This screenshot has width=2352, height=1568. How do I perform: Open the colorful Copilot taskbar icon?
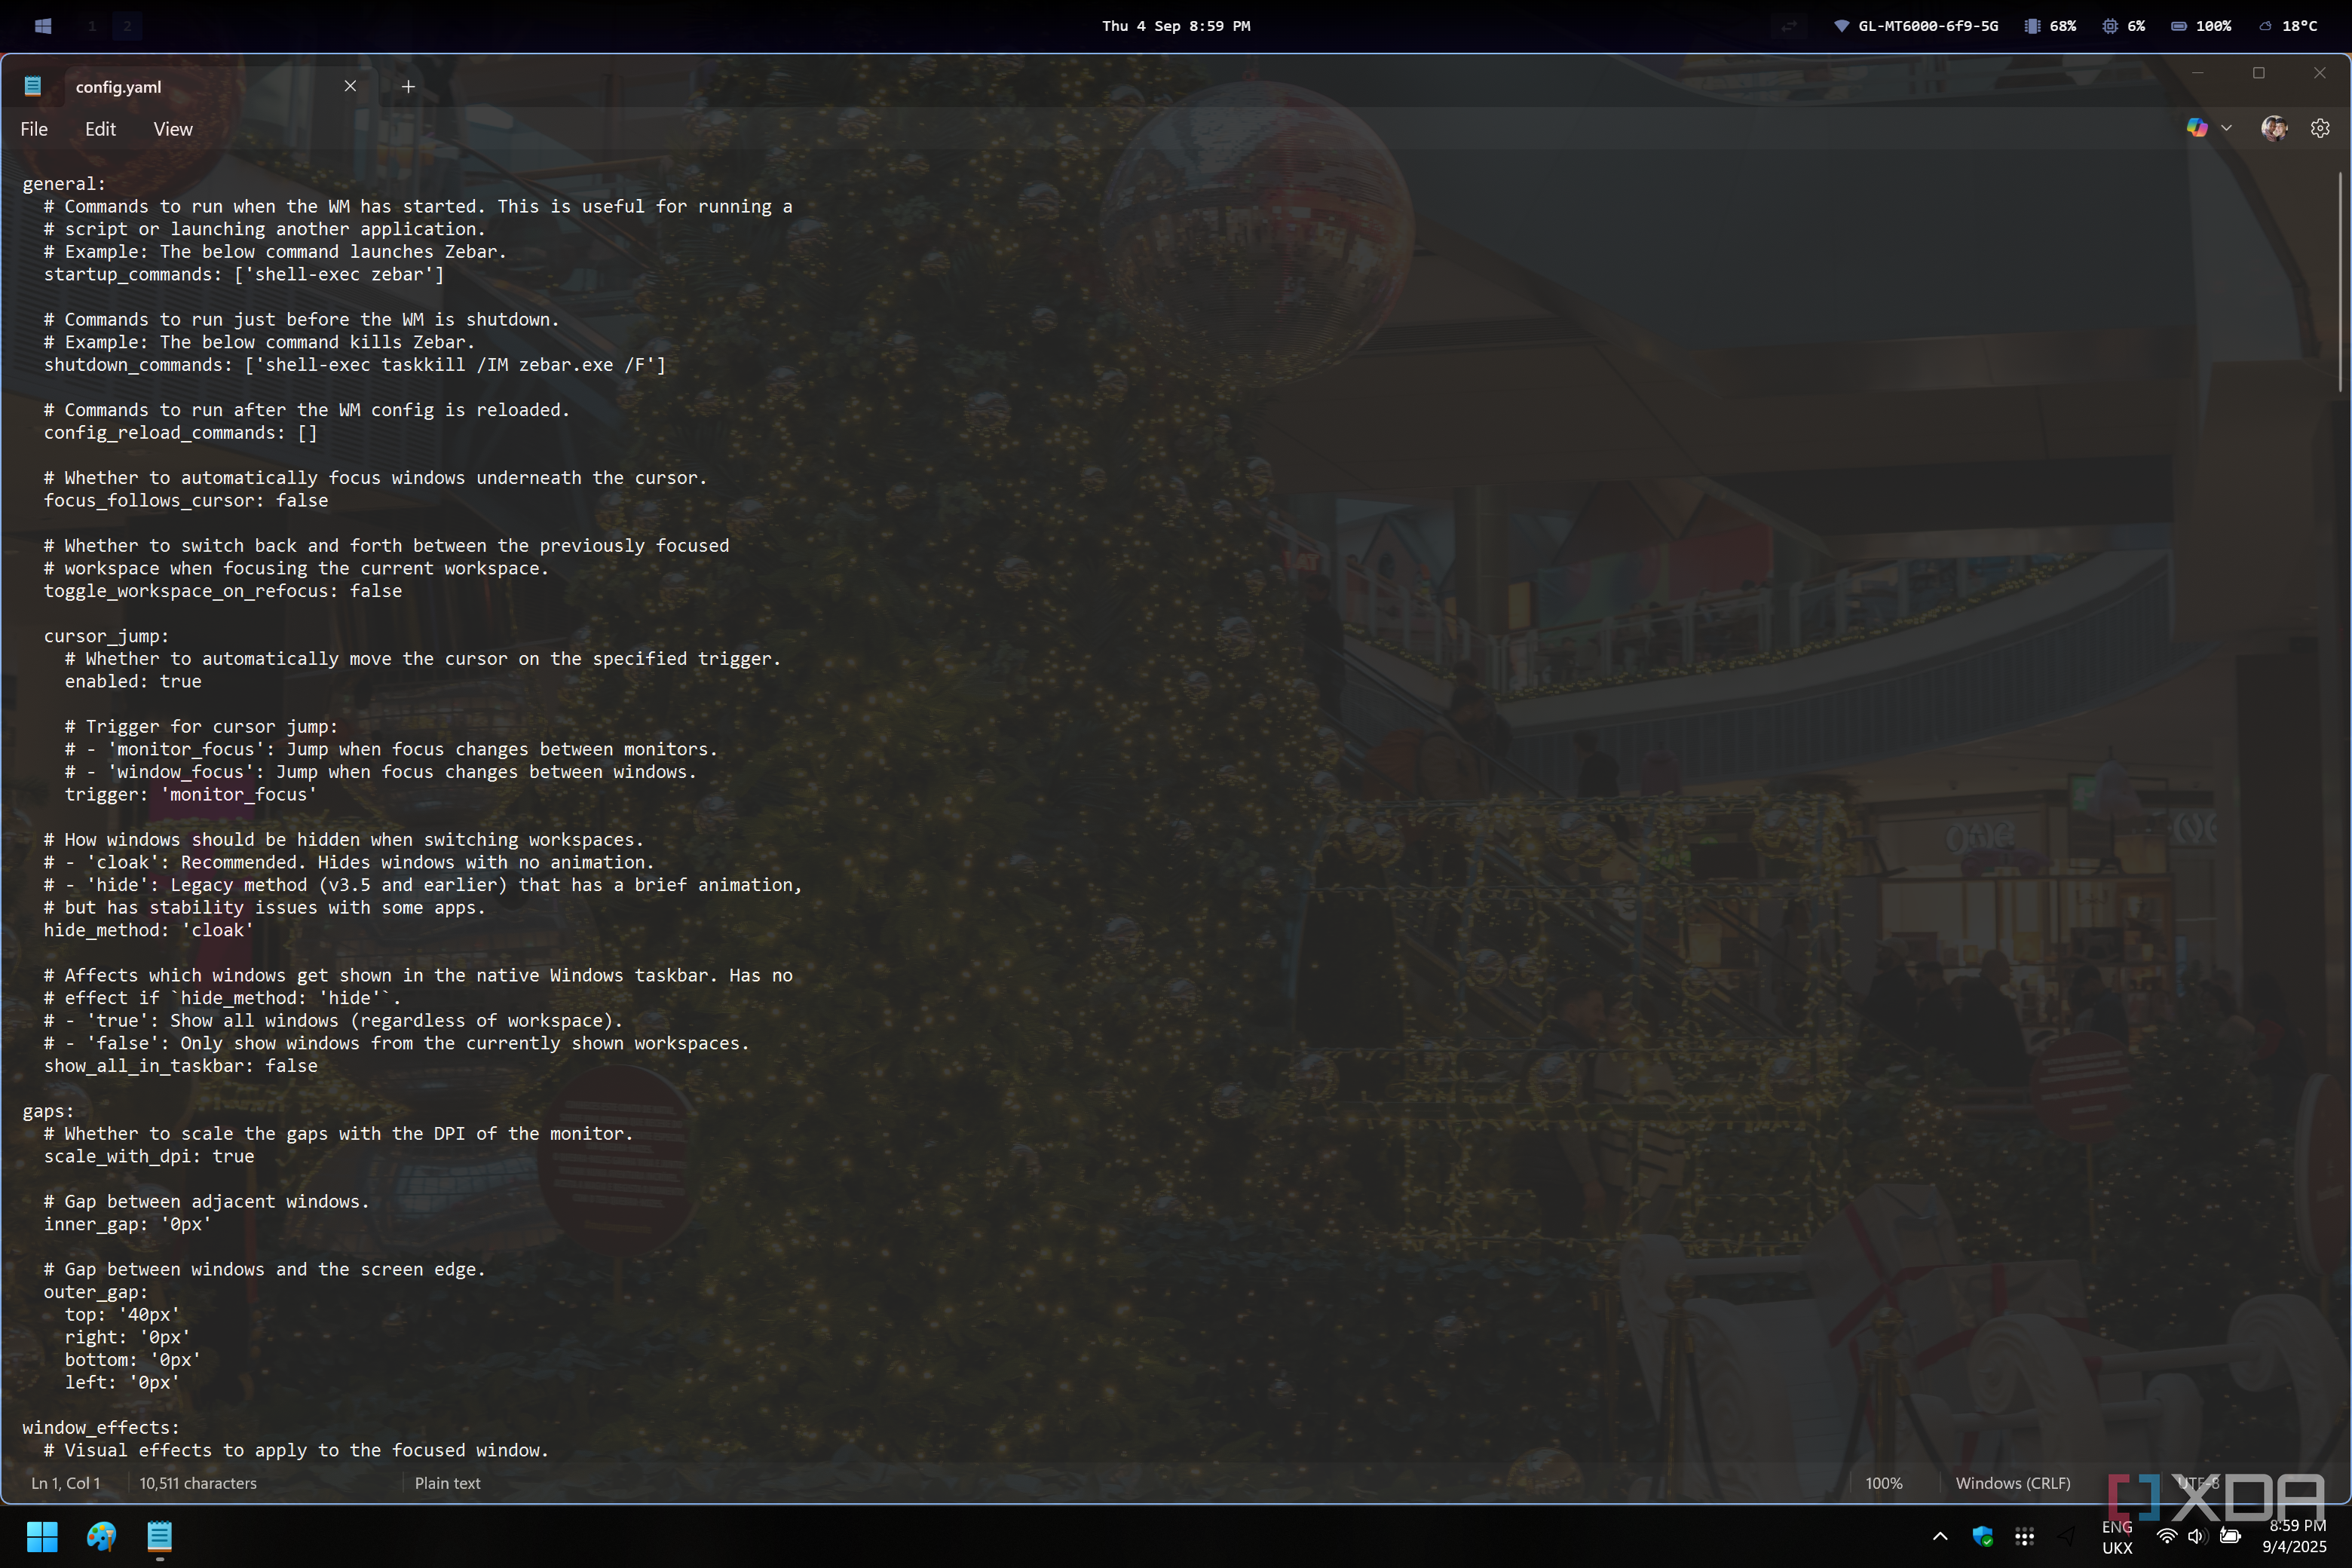click(x=101, y=1536)
